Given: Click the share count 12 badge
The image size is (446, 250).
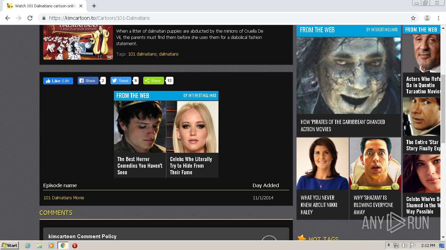Looking at the screenshot, I should click(169, 81).
